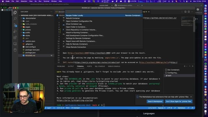Click the Connect item in status bar

76,108
